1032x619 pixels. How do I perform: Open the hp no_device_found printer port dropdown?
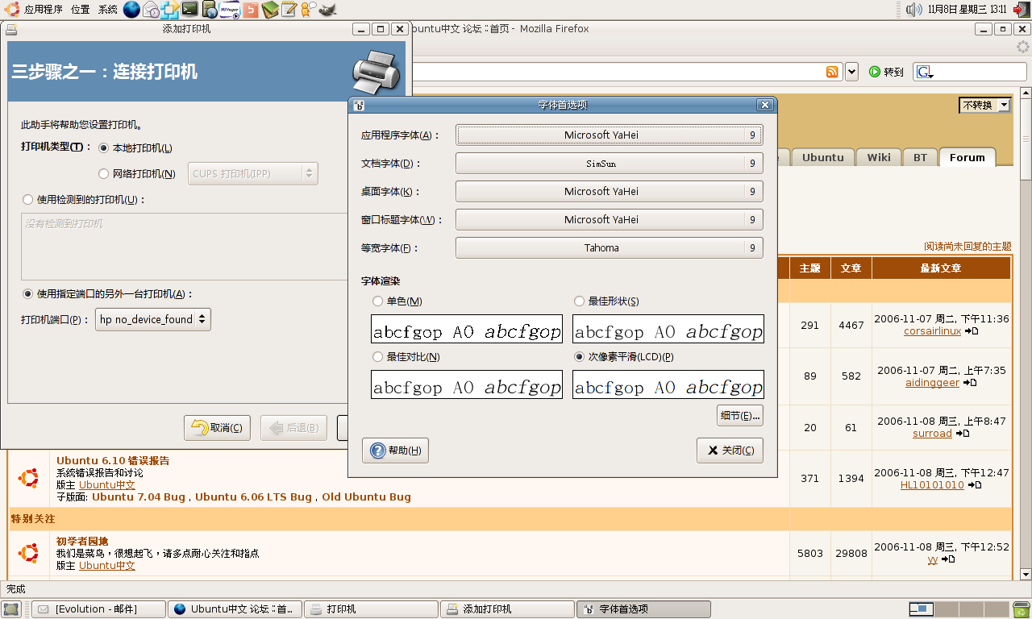pos(153,319)
